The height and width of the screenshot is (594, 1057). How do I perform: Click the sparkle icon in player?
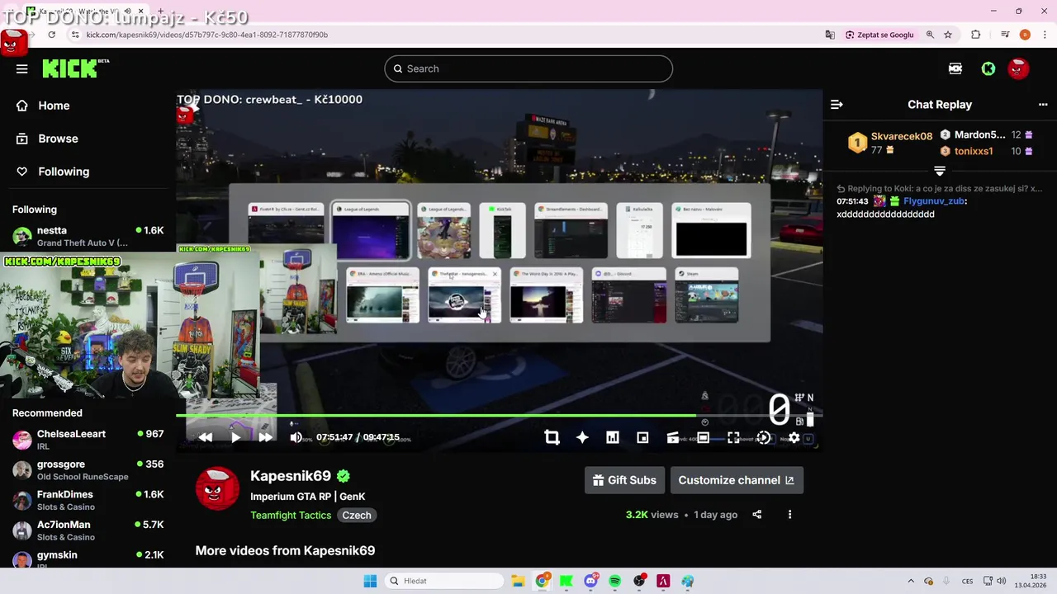[x=582, y=437]
